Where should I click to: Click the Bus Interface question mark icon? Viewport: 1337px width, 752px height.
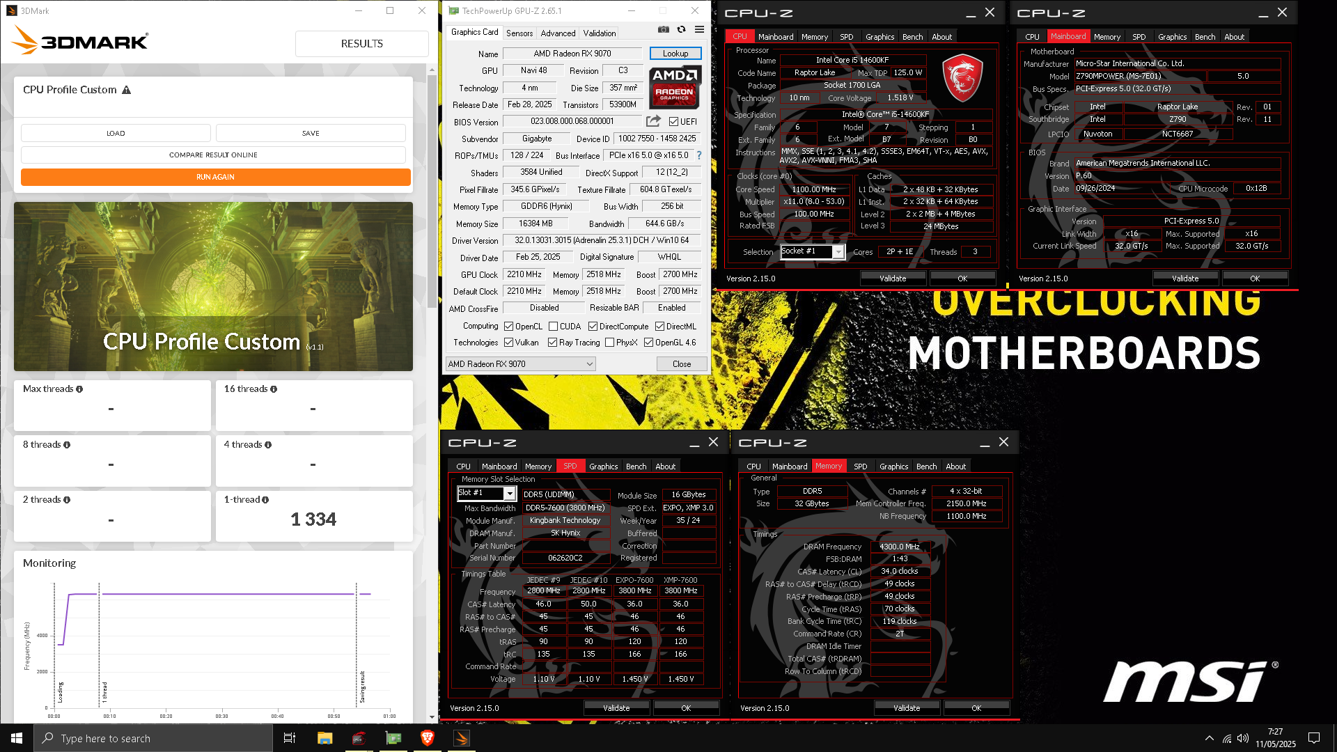coord(699,155)
